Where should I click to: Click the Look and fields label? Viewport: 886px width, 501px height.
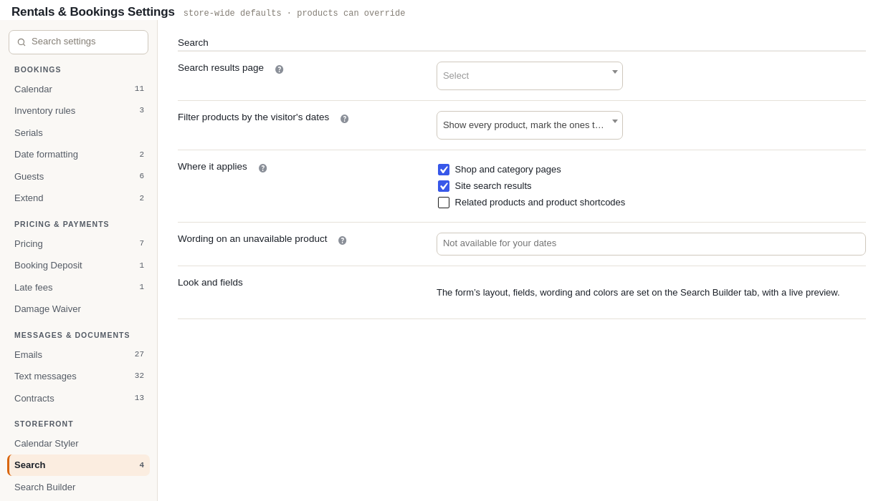(210, 283)
